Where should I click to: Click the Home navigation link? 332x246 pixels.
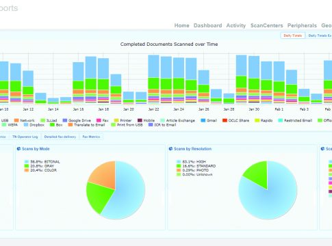click(x=181, y=25)
